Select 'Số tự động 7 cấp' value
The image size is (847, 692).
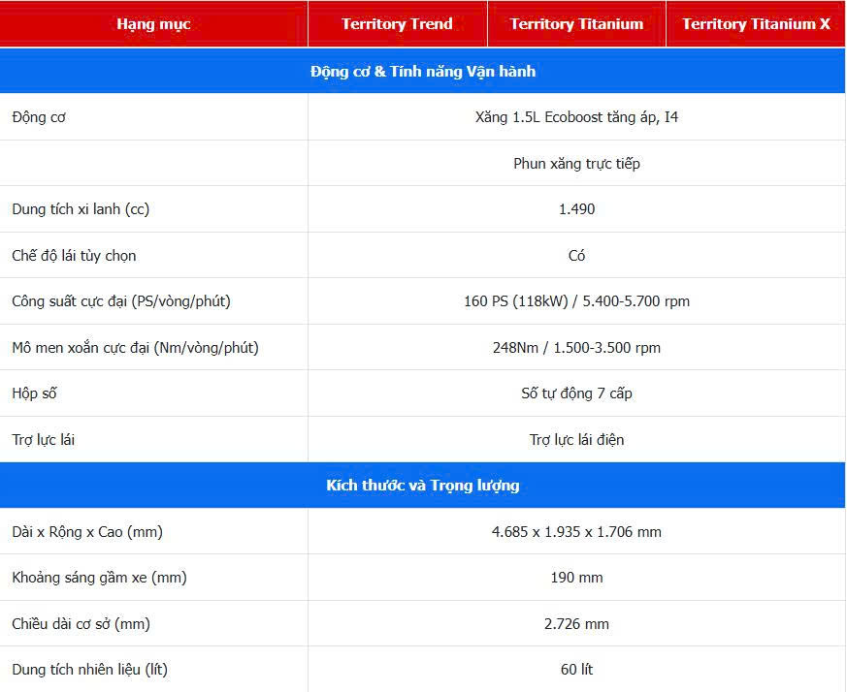click(576, 393)
